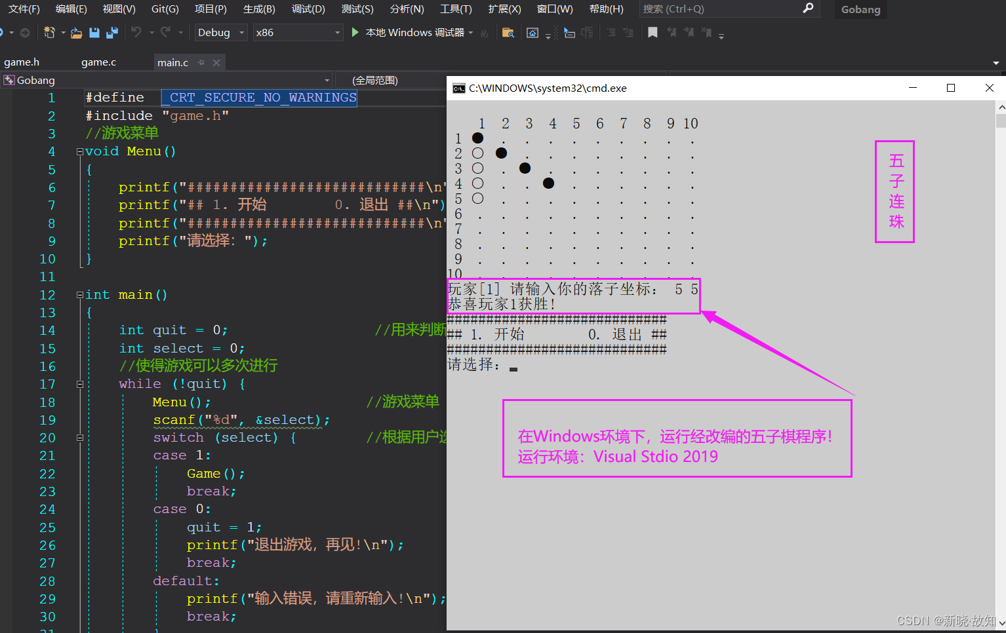
Task: Save the current file with the disk icon
Action: pos(94,33)
